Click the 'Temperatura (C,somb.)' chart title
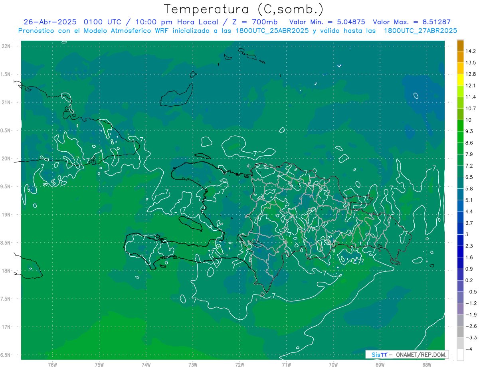479x370 pixels. tap(244, 9)
